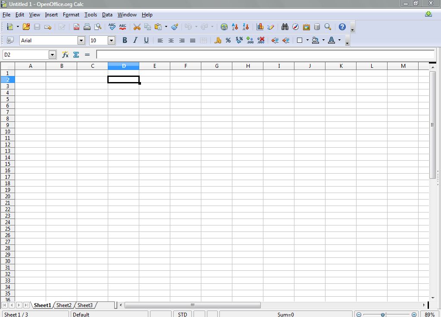
Task: Open the Function Wizard
Action: click(x=65, y=54)
